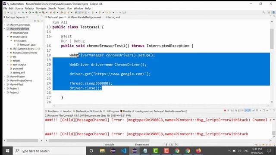The height and width of the screenshot is (155, 276).
Task: Switch to the testng.xml editor tab
Action: [x=114, y=17]
